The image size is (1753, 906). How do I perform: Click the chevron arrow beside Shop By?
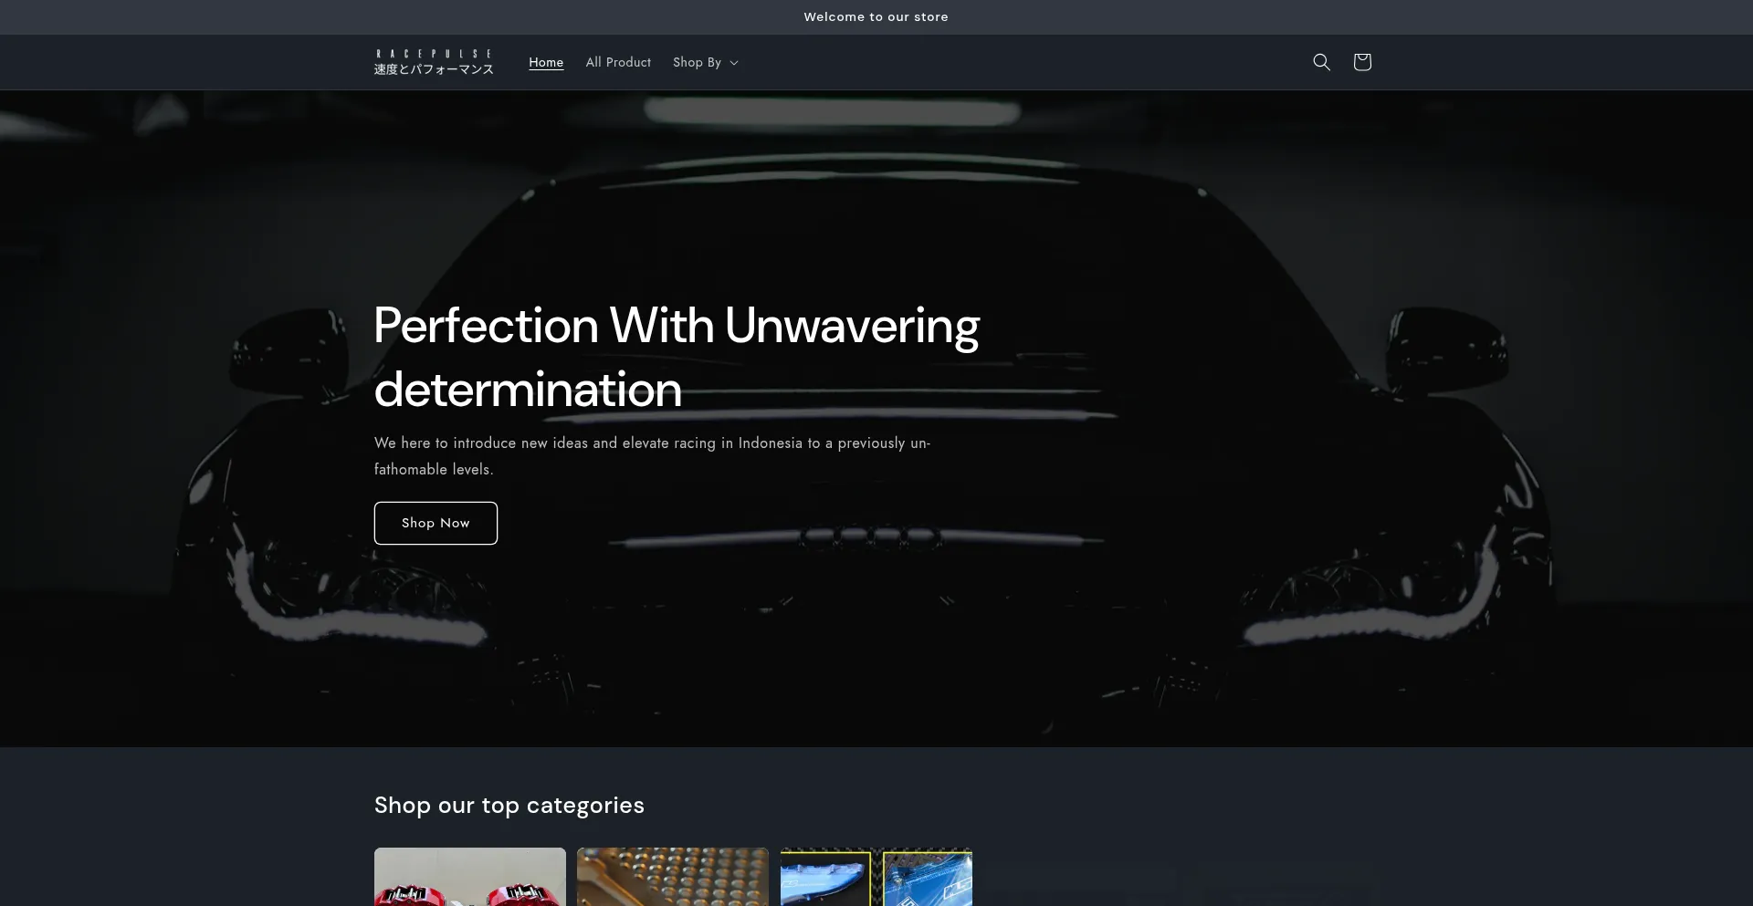(734, 63)
